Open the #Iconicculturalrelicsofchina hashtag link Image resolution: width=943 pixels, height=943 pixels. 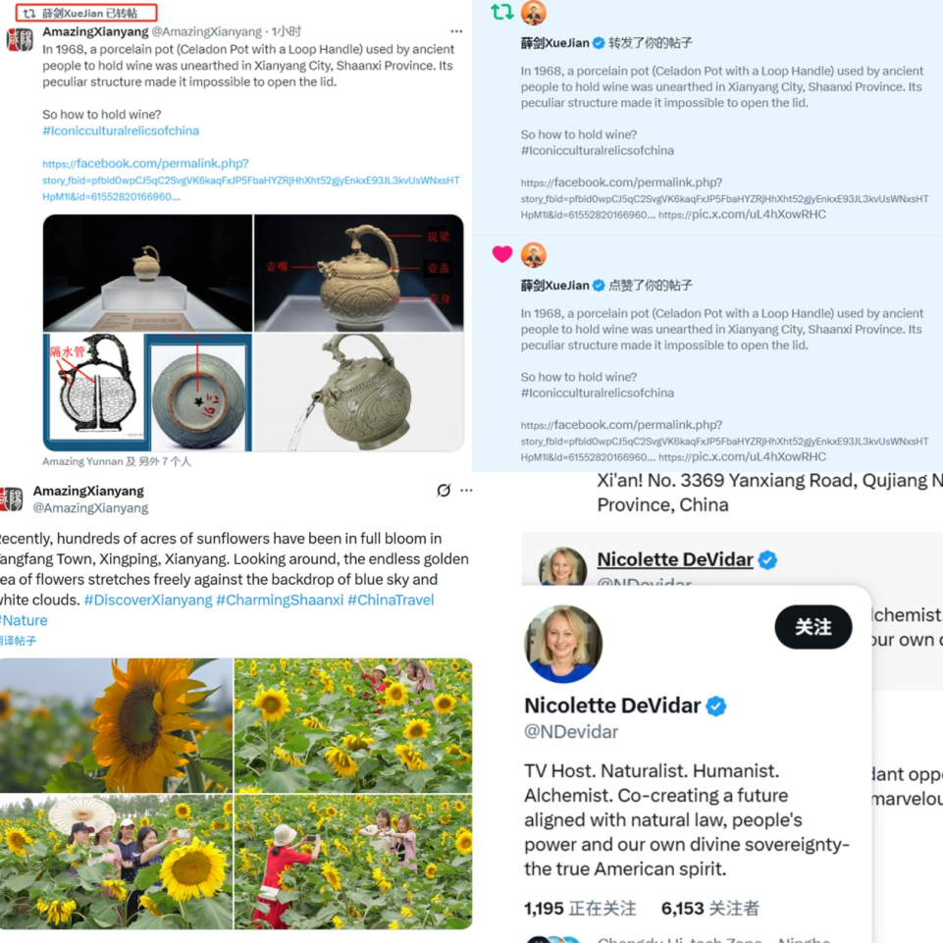point(121,131)
